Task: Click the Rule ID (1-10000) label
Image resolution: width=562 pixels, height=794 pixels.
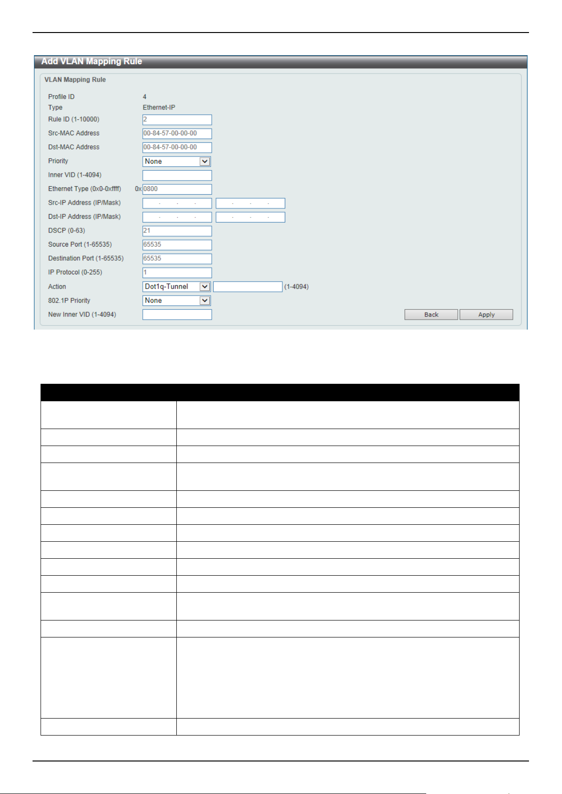Action: pos(74,119)
